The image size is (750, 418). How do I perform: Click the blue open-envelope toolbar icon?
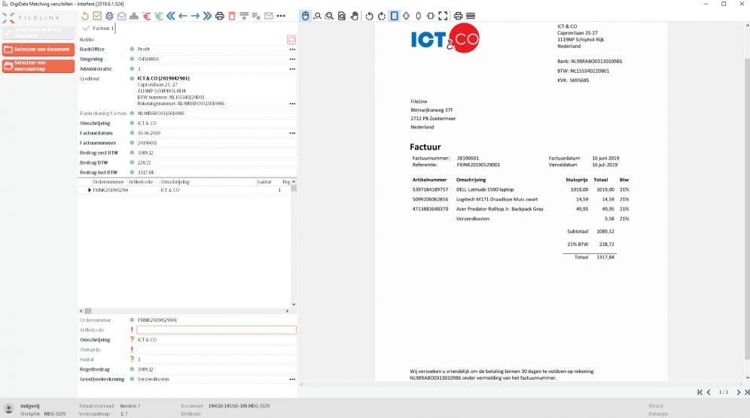tap(121, 16)
